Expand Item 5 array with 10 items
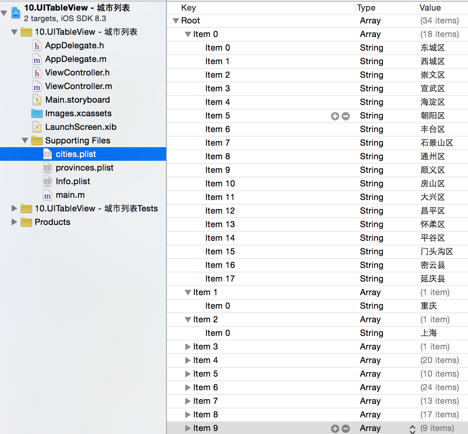Image resolution: width=468 pixels, height=434 pixels. (188, 374)
